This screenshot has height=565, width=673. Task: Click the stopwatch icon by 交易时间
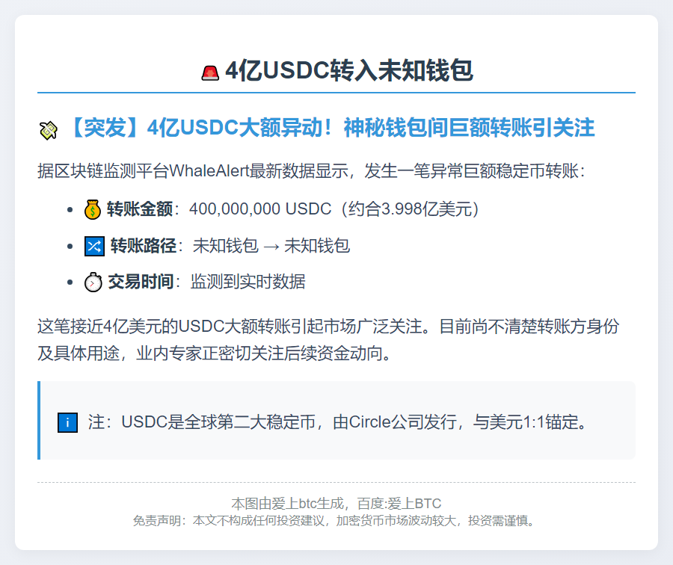(93, 282)
